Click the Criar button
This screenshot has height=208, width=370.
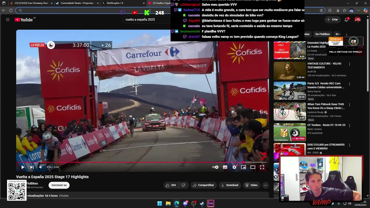coord(332,20)
